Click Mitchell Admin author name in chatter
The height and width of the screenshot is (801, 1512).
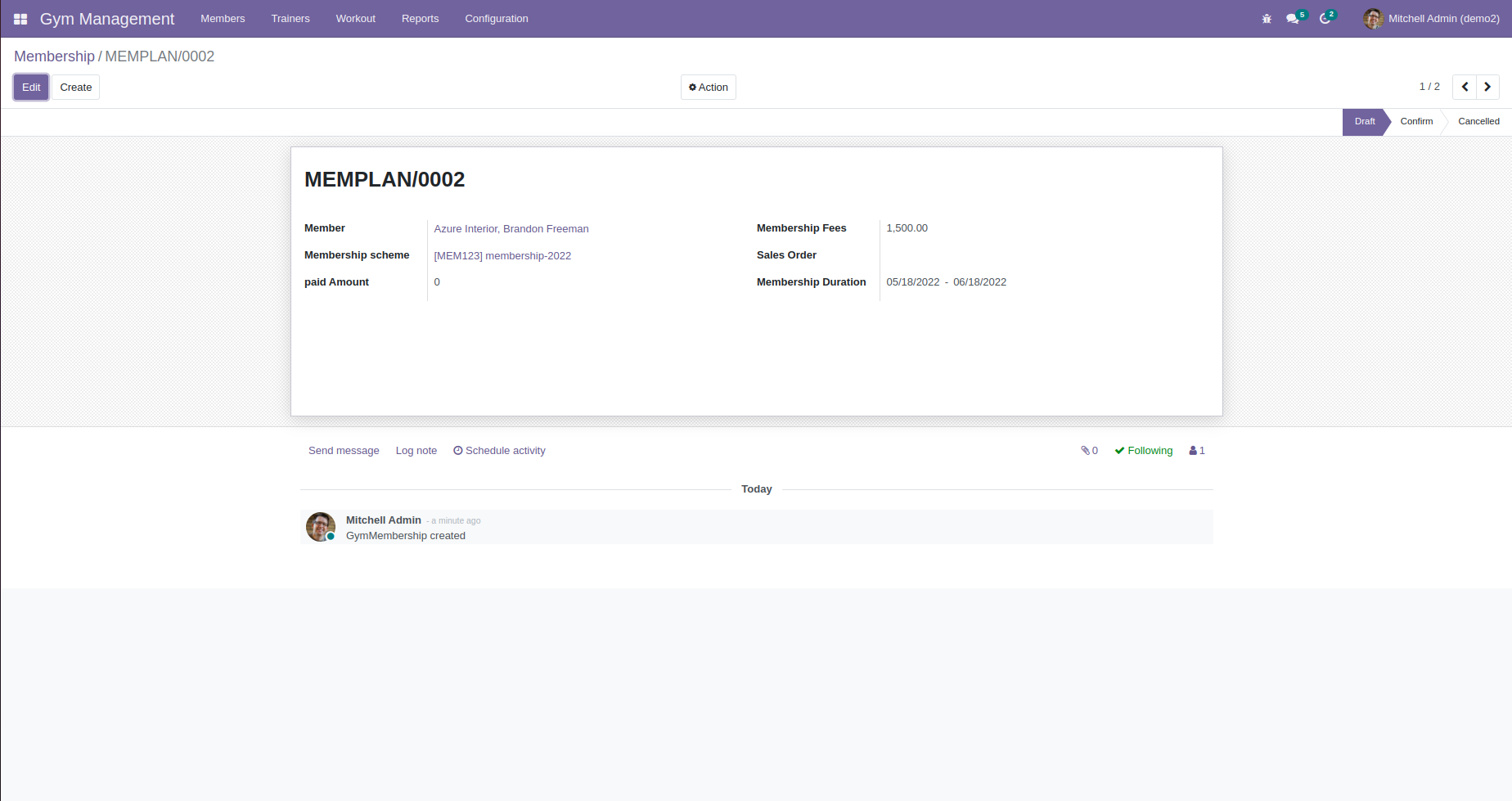[384, 520]
